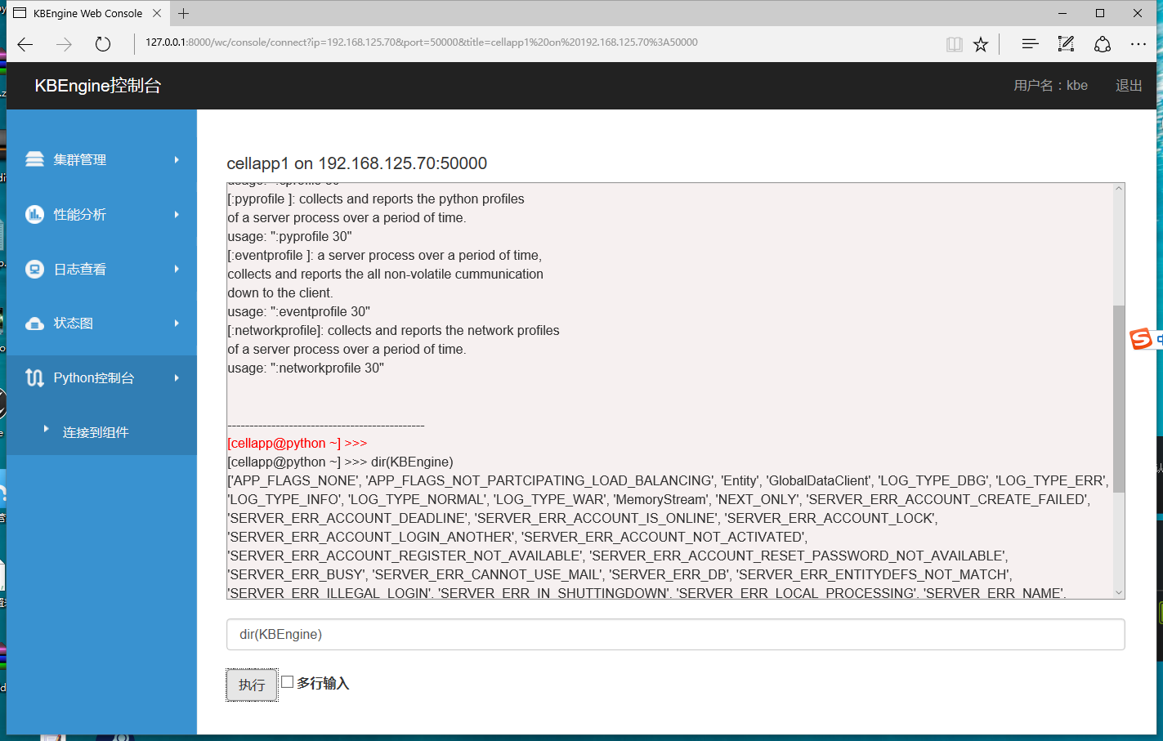Screen dimensions: 1163x741
Task: Click the console scrollbar down arrow
Action: (1119, 593)
